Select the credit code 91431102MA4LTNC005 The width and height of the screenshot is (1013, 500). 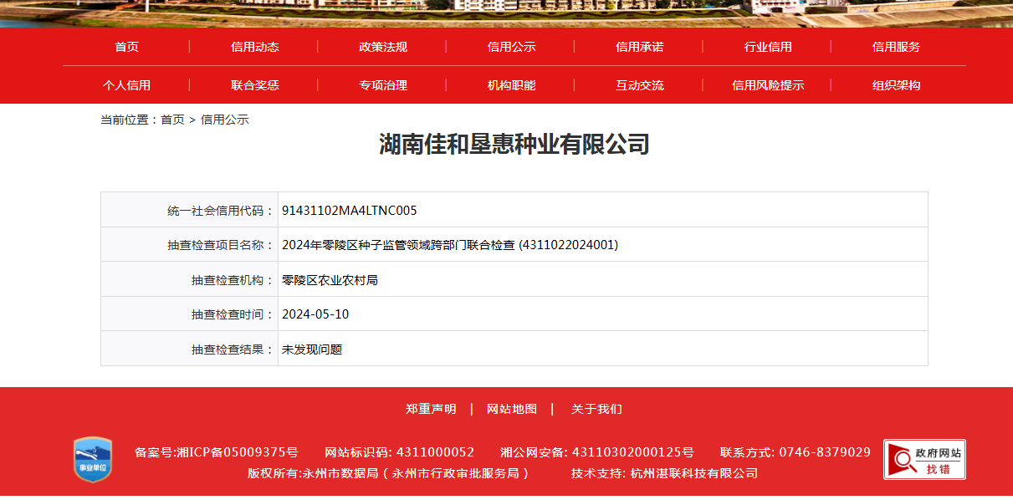pos(350,210)
